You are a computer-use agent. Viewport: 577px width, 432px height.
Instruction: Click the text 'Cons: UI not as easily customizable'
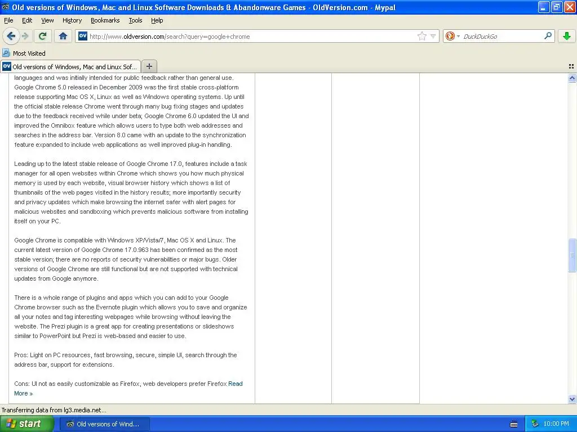point(66,384)
